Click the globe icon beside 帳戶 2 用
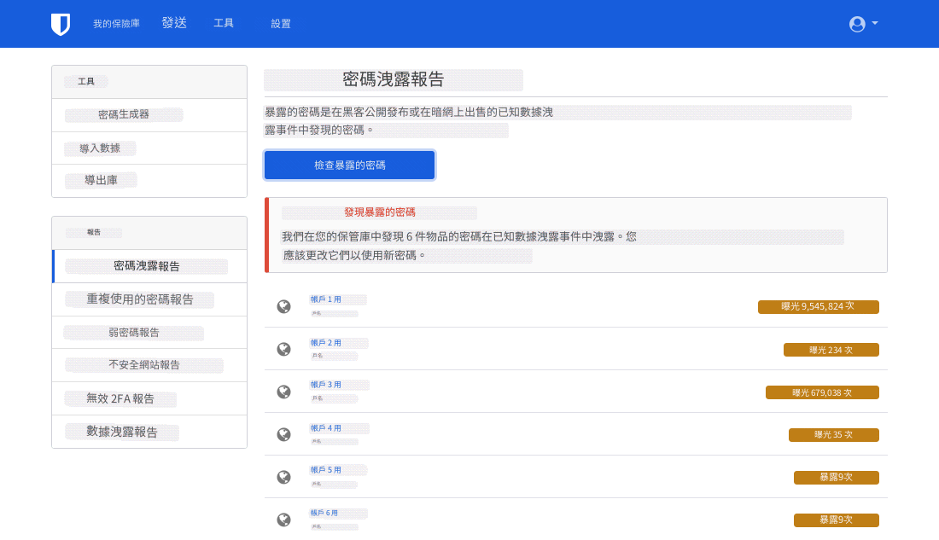Image resolution: width=939 pixels, height=540 pixels. point(283,348)
